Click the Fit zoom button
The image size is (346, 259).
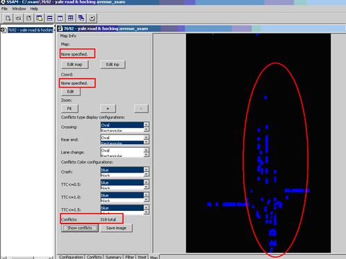69,109
